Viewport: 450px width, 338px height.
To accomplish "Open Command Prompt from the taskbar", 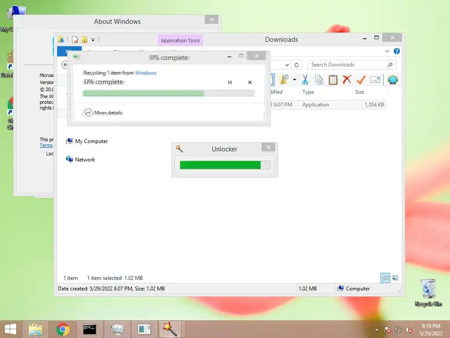I will 90,329.
